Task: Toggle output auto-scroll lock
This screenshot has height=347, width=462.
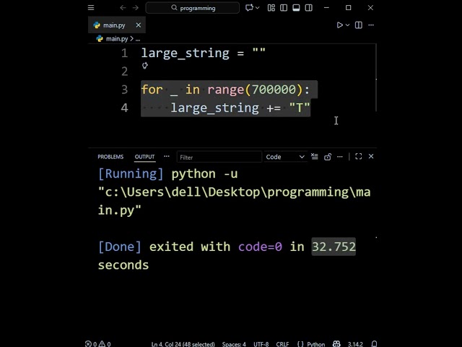Action: 328,157
